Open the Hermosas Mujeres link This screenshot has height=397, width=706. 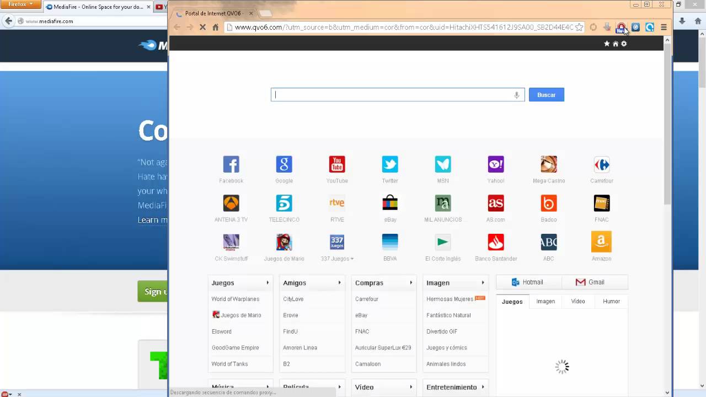[x=450, y=299]
